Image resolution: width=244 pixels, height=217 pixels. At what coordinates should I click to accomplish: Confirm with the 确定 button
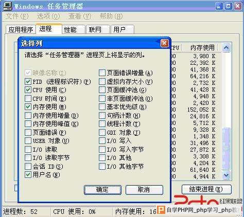coord(102,190)
